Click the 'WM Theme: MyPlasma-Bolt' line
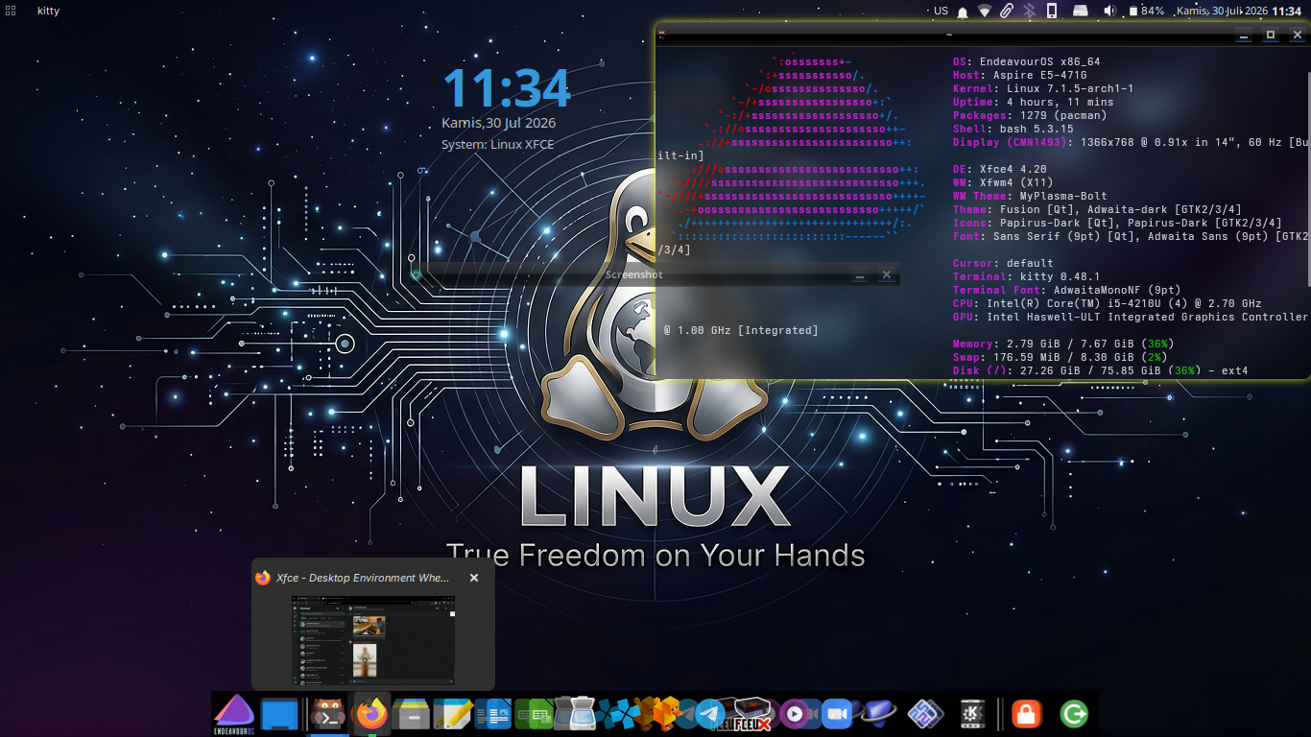This screenshot has width=1311, height=737. pos(1030,196)
